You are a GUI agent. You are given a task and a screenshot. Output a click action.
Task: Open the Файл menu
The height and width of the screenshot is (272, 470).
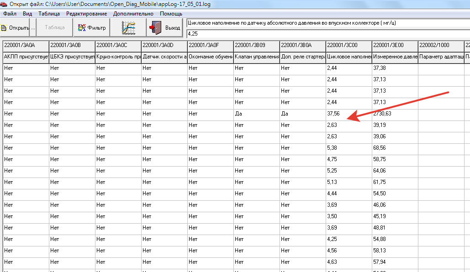click(x=10, y=14)
